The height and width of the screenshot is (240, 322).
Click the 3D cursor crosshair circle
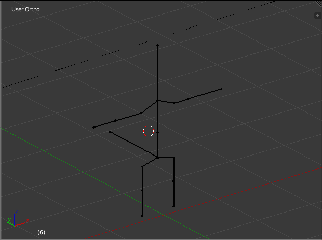[149, 131]
